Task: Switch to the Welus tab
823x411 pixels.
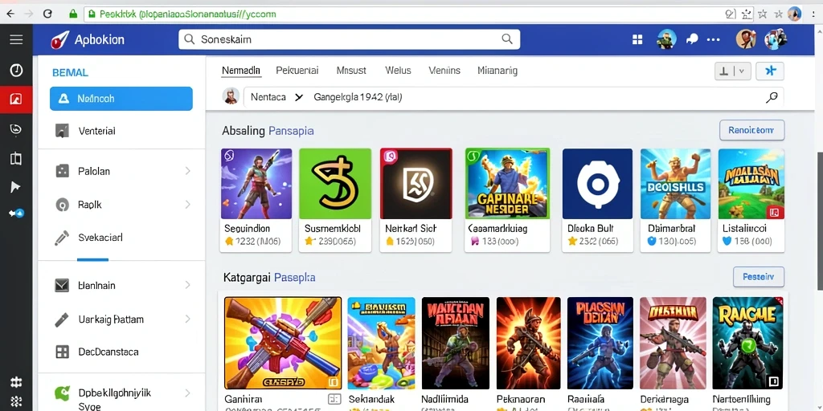Action: click(398, 71)
